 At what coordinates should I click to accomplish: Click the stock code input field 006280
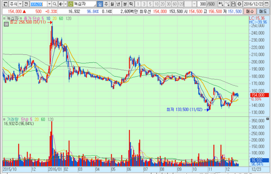point(38,4)
